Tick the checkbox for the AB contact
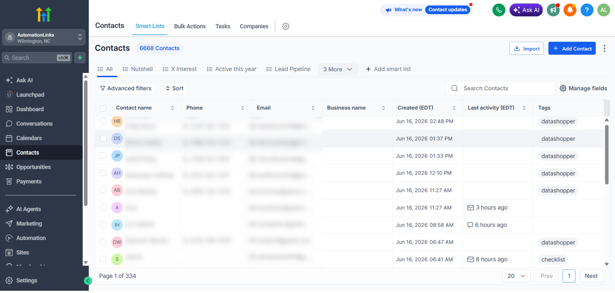 [103, 190]
